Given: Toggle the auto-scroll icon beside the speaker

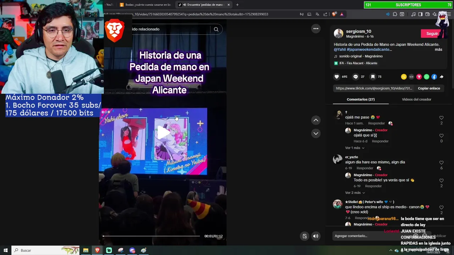Looking at the screenshot, I should 304,236.
